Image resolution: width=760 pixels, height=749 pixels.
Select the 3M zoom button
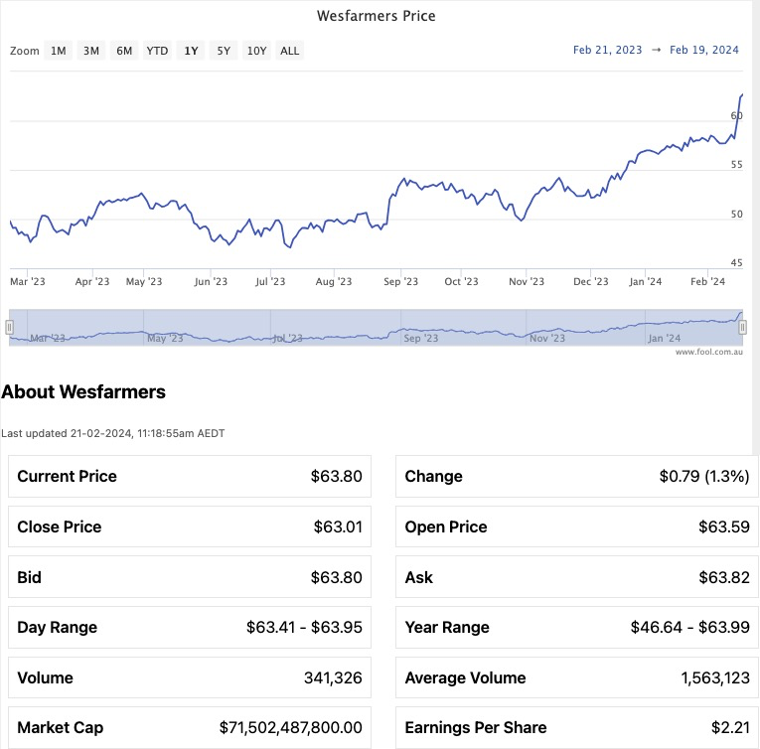point(91,51)
